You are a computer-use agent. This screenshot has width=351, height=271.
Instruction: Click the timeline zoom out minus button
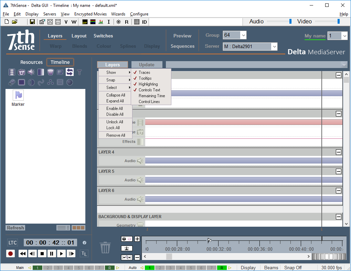pyautogui.click(x=137, y=257)
